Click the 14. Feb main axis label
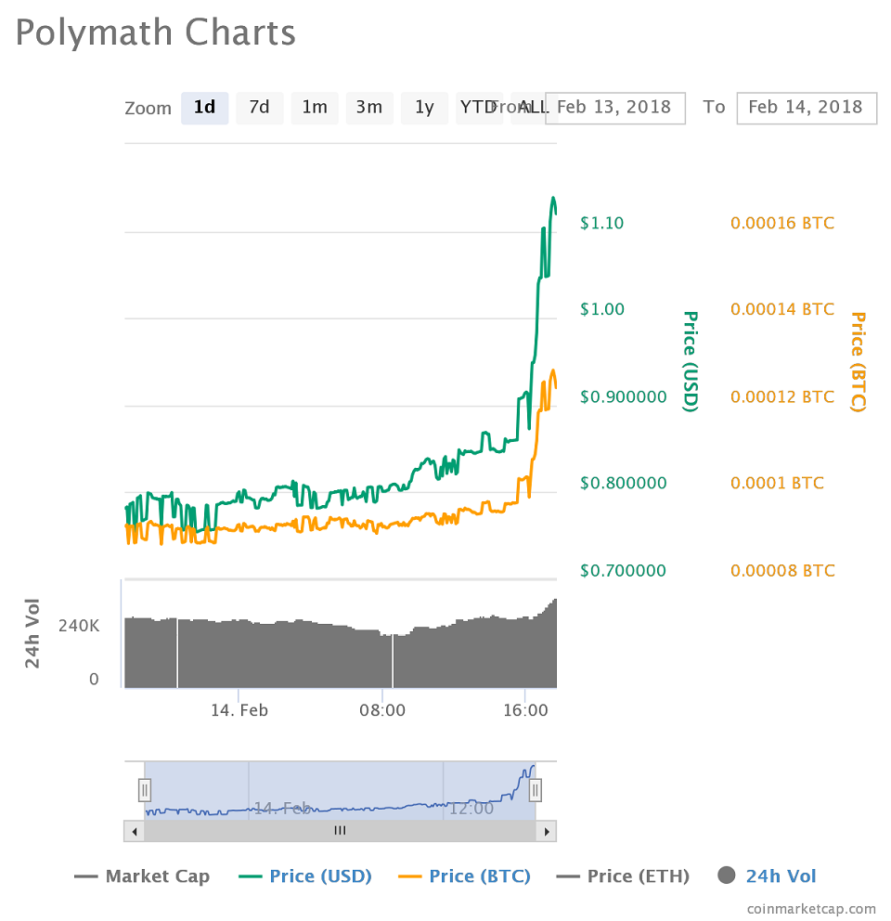The height and width of the screenshot is (921, 891). click(239, 711)
